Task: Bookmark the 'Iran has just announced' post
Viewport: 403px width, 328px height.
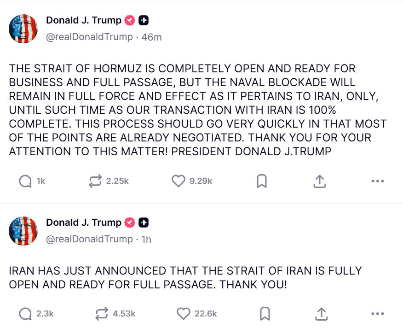Action: tap(265, 314)
